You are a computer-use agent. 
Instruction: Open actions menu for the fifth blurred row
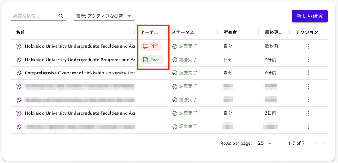(x=309, y=100)
